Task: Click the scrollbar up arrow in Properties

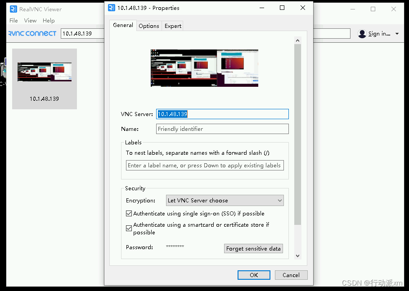Action: coord(297,40)
